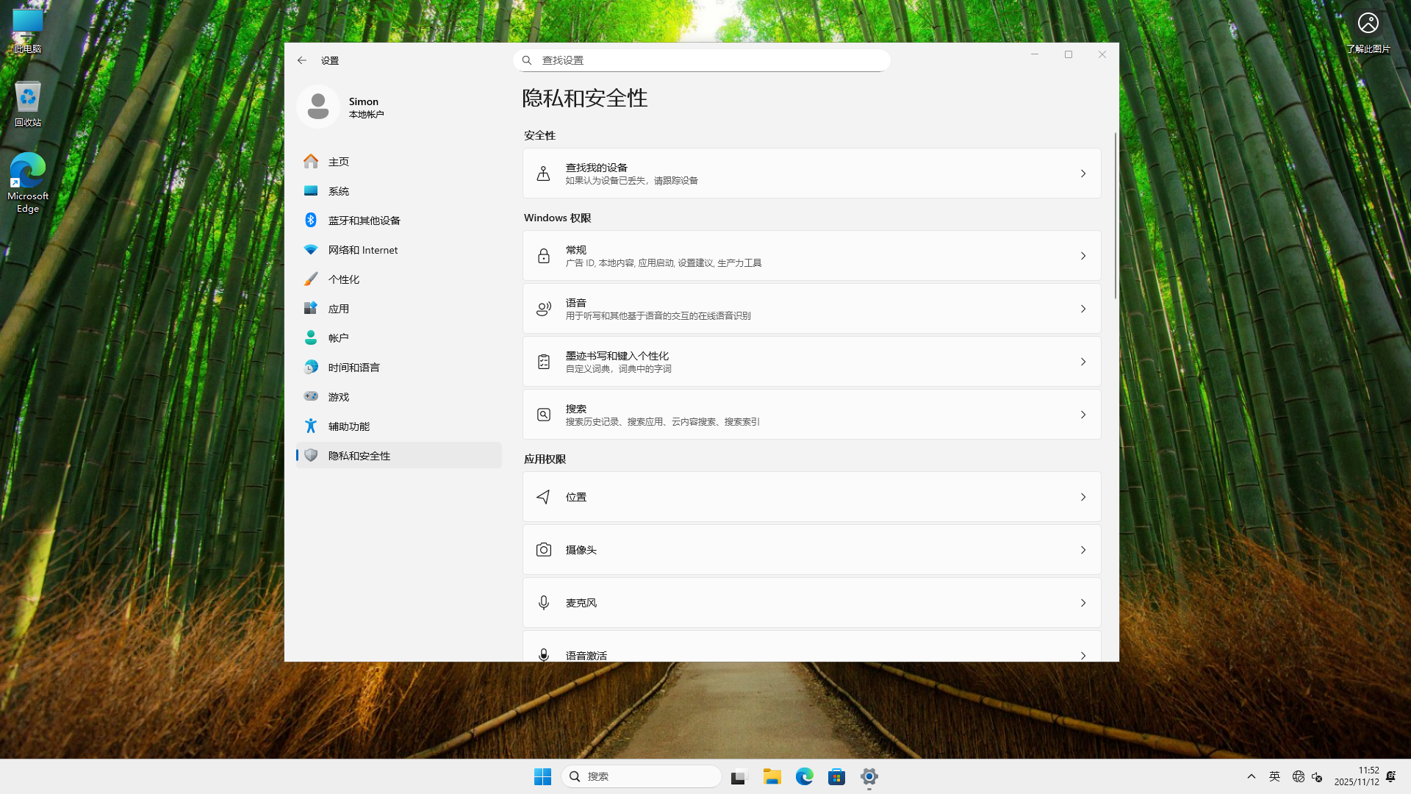Viewport: 1411px width, 794px height.
Task: Click the 查找设置 search field
Action: [700, 60]
